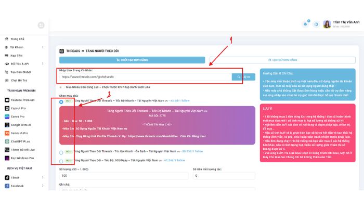Click the Google Ultra AI icon
The height and width of the screenshot is (208, 364).
tap(7, 125)
